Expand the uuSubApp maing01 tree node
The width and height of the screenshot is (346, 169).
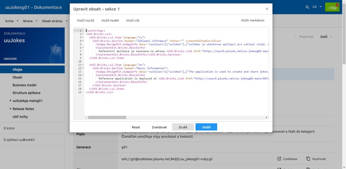[10, 101]
